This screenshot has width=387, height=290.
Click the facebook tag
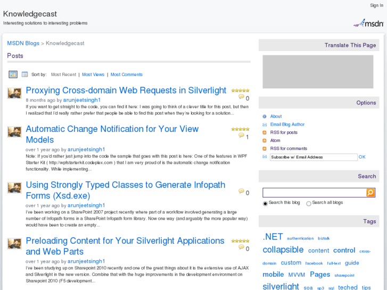[x=314, y=263]
